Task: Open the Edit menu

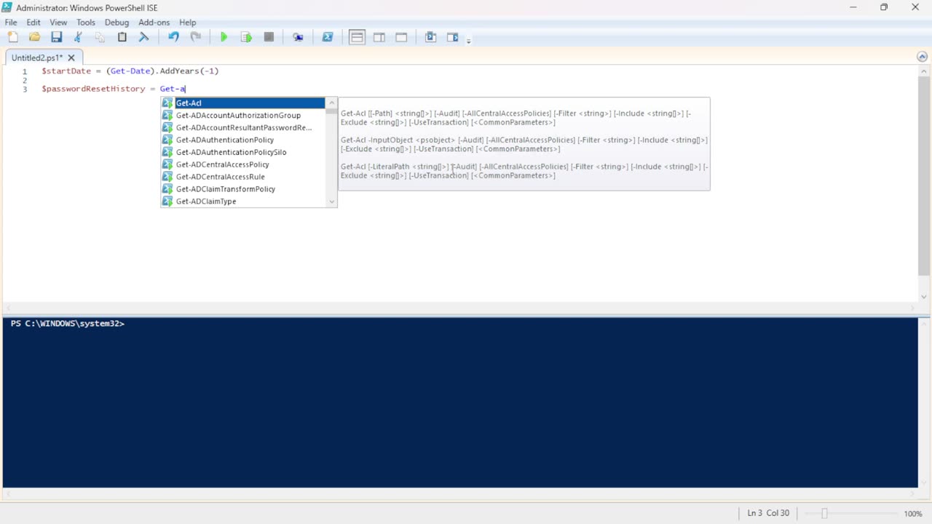Action: [x=33, y=23]
